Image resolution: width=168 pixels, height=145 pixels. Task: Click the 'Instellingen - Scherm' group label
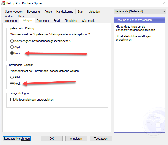pos(21,65)
